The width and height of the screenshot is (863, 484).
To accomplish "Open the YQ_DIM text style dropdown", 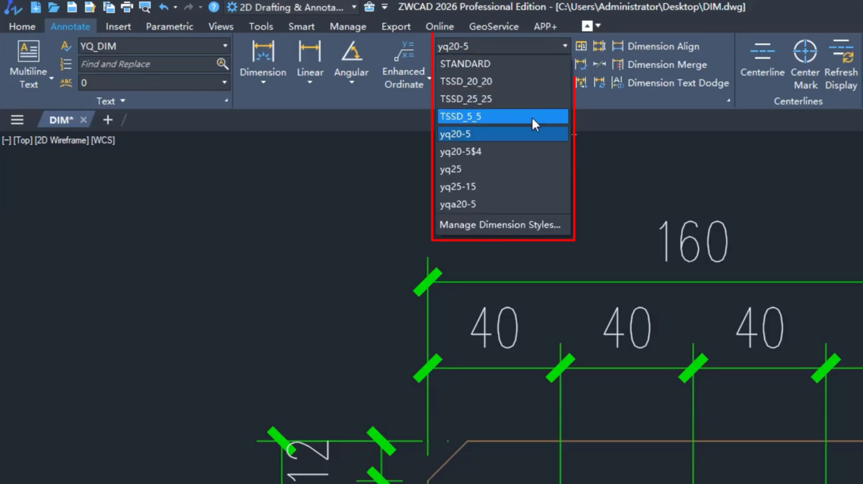I will 225,47.
